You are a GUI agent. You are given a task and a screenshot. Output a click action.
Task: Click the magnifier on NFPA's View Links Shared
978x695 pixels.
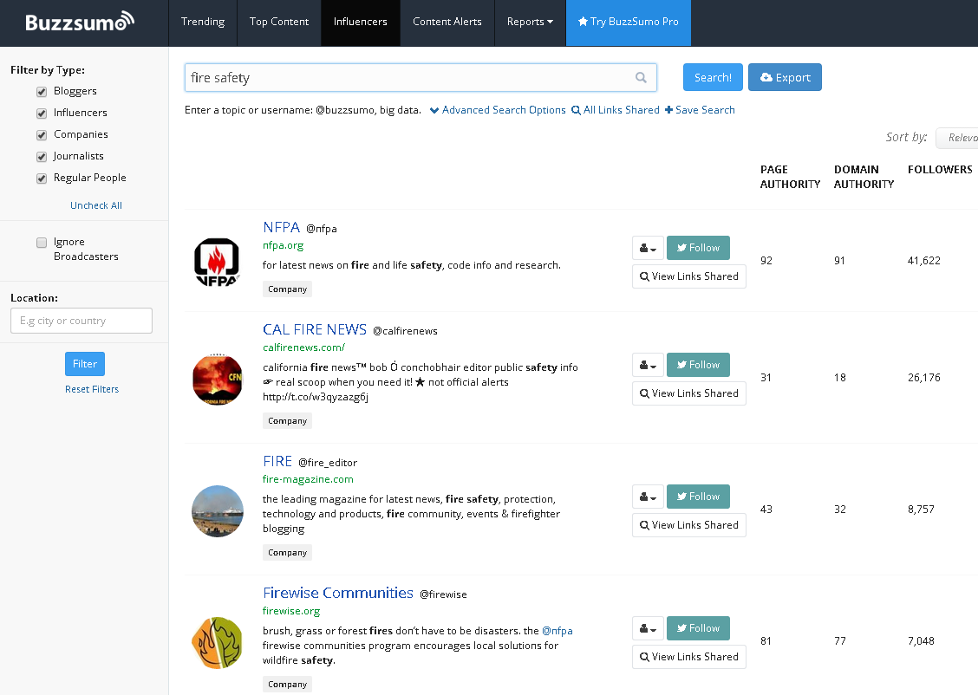pyautogui.click(x=643, y=276)
